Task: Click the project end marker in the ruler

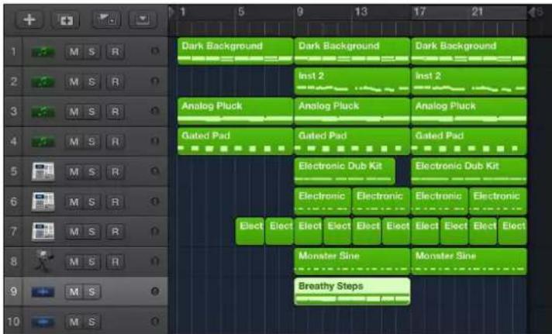Action: coord(532,12)
